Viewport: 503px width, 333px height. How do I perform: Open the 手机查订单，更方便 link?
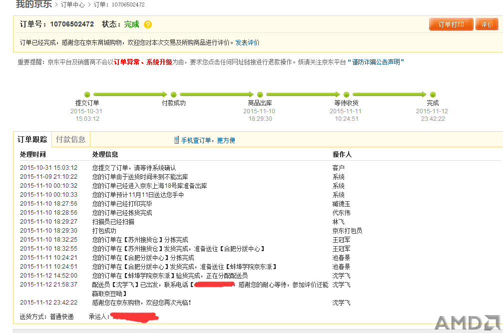(208, 140)
